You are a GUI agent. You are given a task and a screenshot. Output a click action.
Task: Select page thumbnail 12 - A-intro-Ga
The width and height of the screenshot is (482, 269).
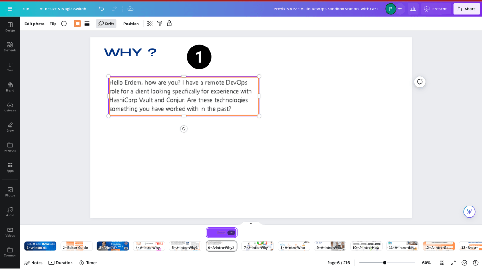439,246
